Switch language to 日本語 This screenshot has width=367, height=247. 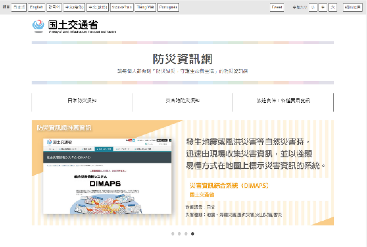(19, 7)
